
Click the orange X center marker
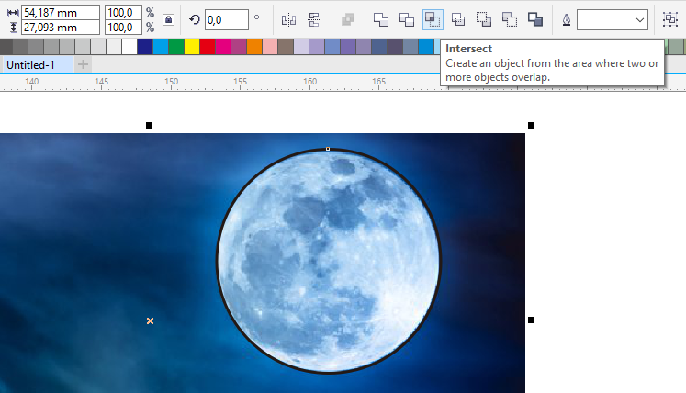point(150,320)
